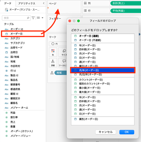Select the 国/地域 field
141x142 pixels.
tap(15, 57)
